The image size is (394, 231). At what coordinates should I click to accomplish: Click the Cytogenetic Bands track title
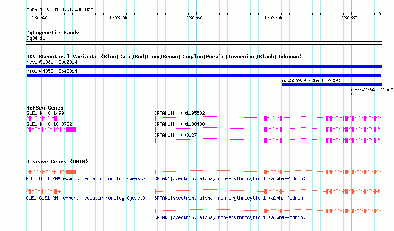(53, 33)
